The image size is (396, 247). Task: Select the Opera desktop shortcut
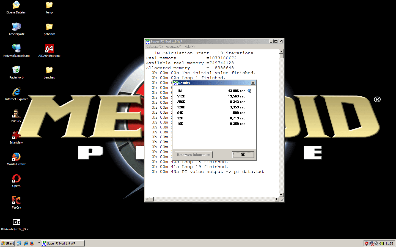[x=16, y=181]
